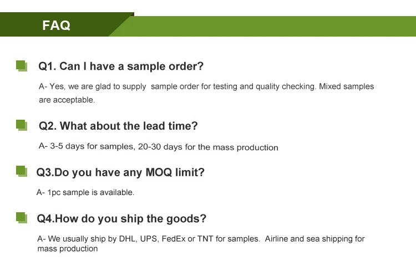Click the "1pc sample is available" answer
The height and width of the screenshot is (261, 416).
click(85, 192)
